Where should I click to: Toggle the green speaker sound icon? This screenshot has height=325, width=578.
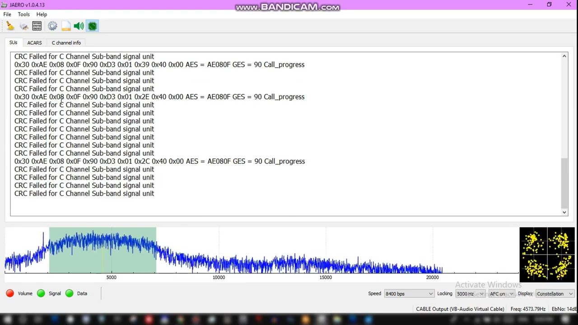point(79,26)
